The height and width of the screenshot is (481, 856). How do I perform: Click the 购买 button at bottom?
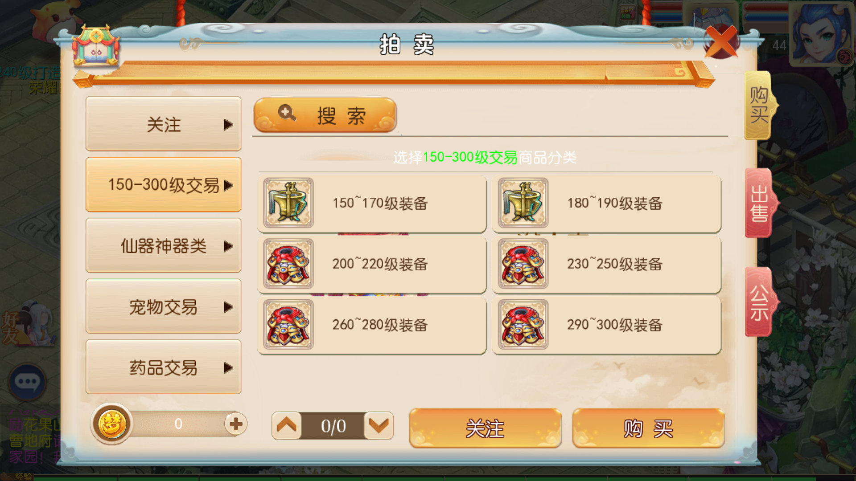648,428
